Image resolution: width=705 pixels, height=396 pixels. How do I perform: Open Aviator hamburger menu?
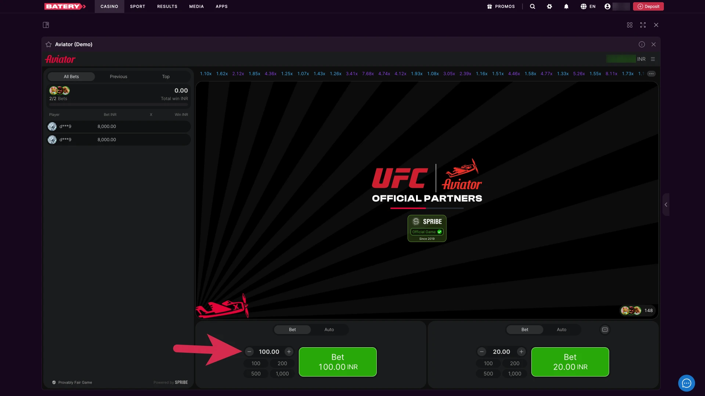[x=653, y=59]
